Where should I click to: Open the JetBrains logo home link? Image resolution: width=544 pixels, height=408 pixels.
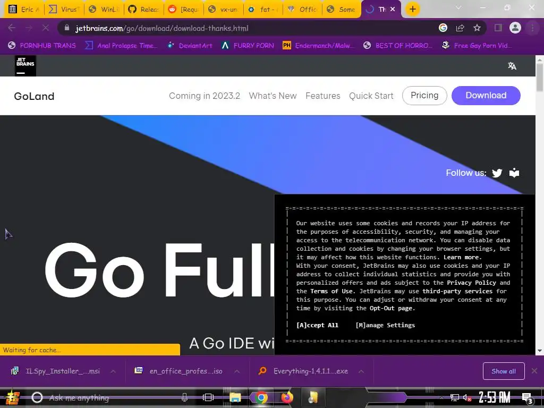[25, 65]
